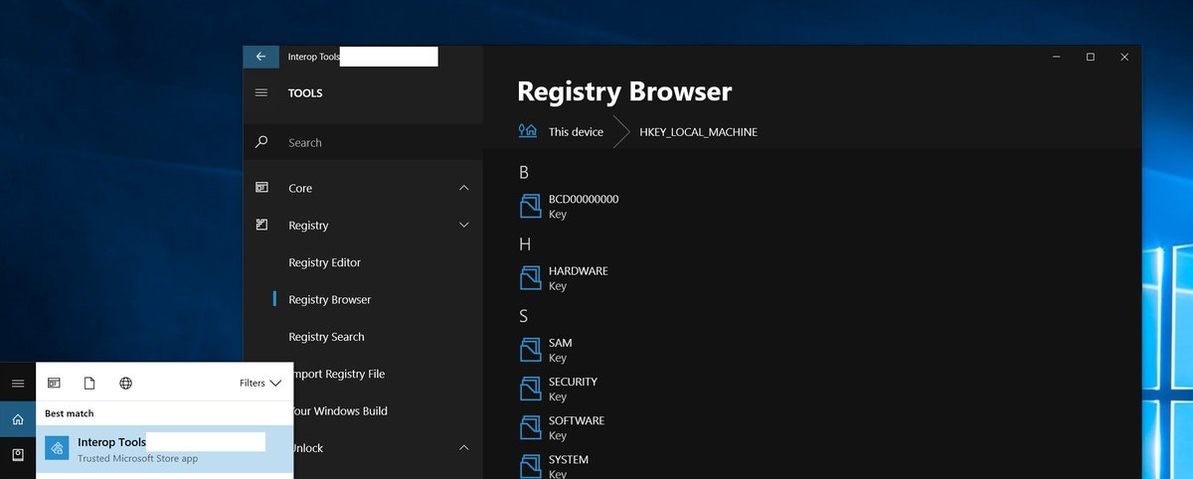Click HKEY_LOCAL_MACHINE breadcrumb
This screenshot has height=479, width=1193.
pos(698,131)
